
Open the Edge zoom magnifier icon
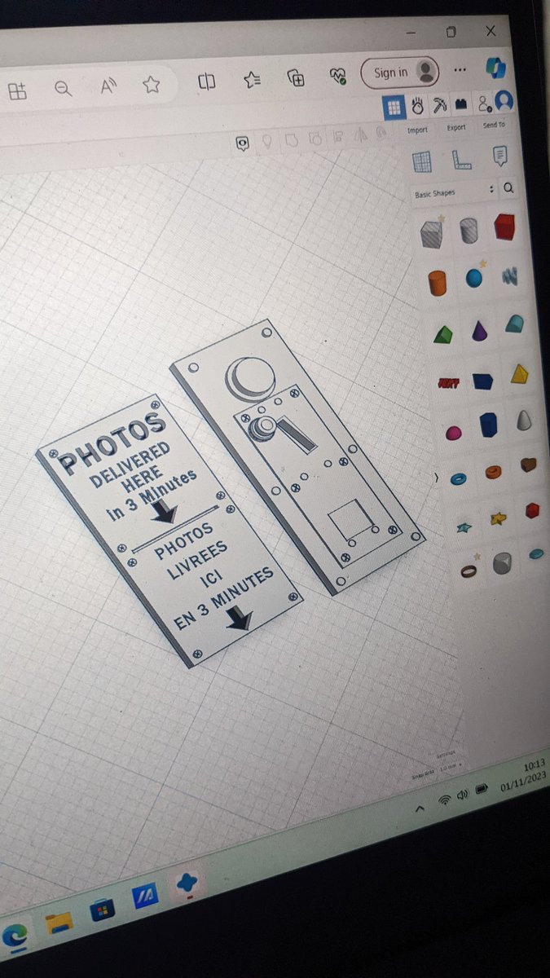(x=63, y=89)
